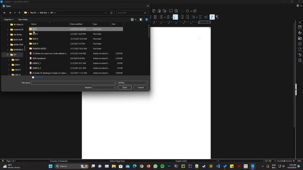Go back in the Open dialog
Image resolution: width=303 pixels, height=170 pixels.
tap(5, 13)
